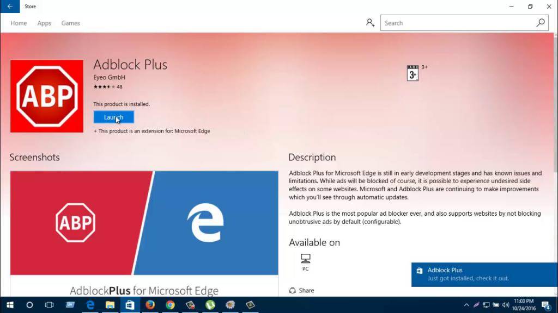The height and width of the screenshot is (313, 558).
Task: Show hidden system tray icons
Action: pos(466,305)
